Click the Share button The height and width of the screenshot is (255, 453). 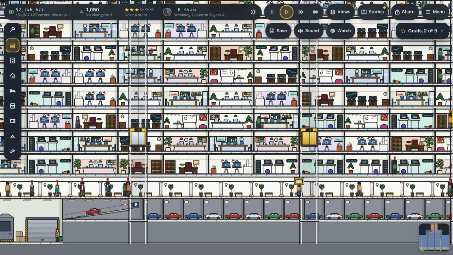[x=405, y=12]
